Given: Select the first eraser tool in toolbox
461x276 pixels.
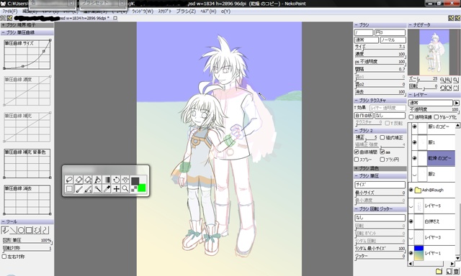Looking at the screenshot, I should coord(79,180).
